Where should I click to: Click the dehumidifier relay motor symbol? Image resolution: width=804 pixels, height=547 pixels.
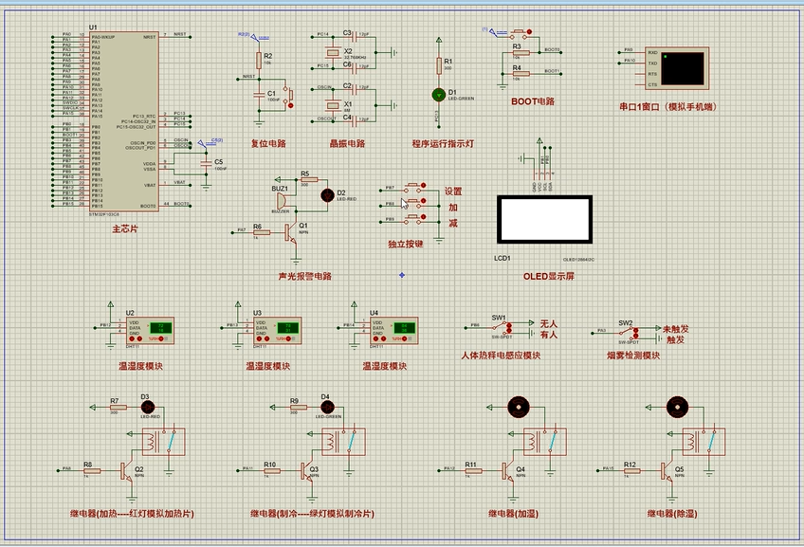[x=677, y=407]
